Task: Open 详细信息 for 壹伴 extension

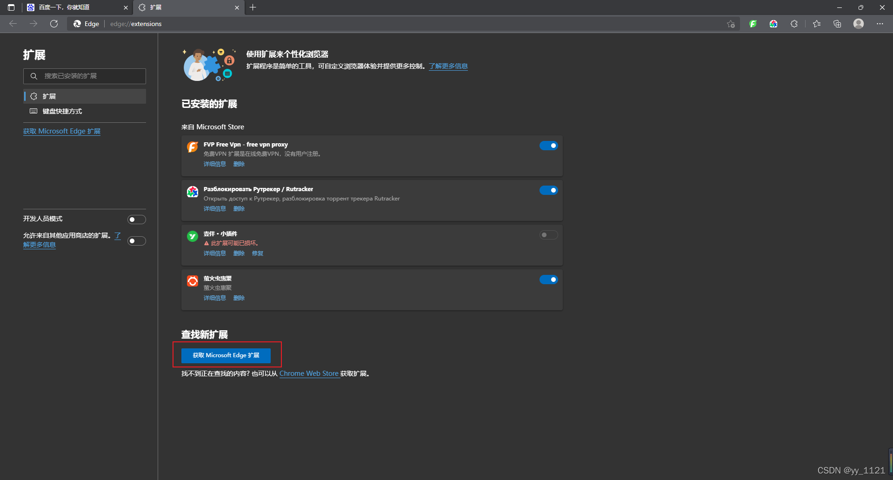Action: click(x=215, y=253)
